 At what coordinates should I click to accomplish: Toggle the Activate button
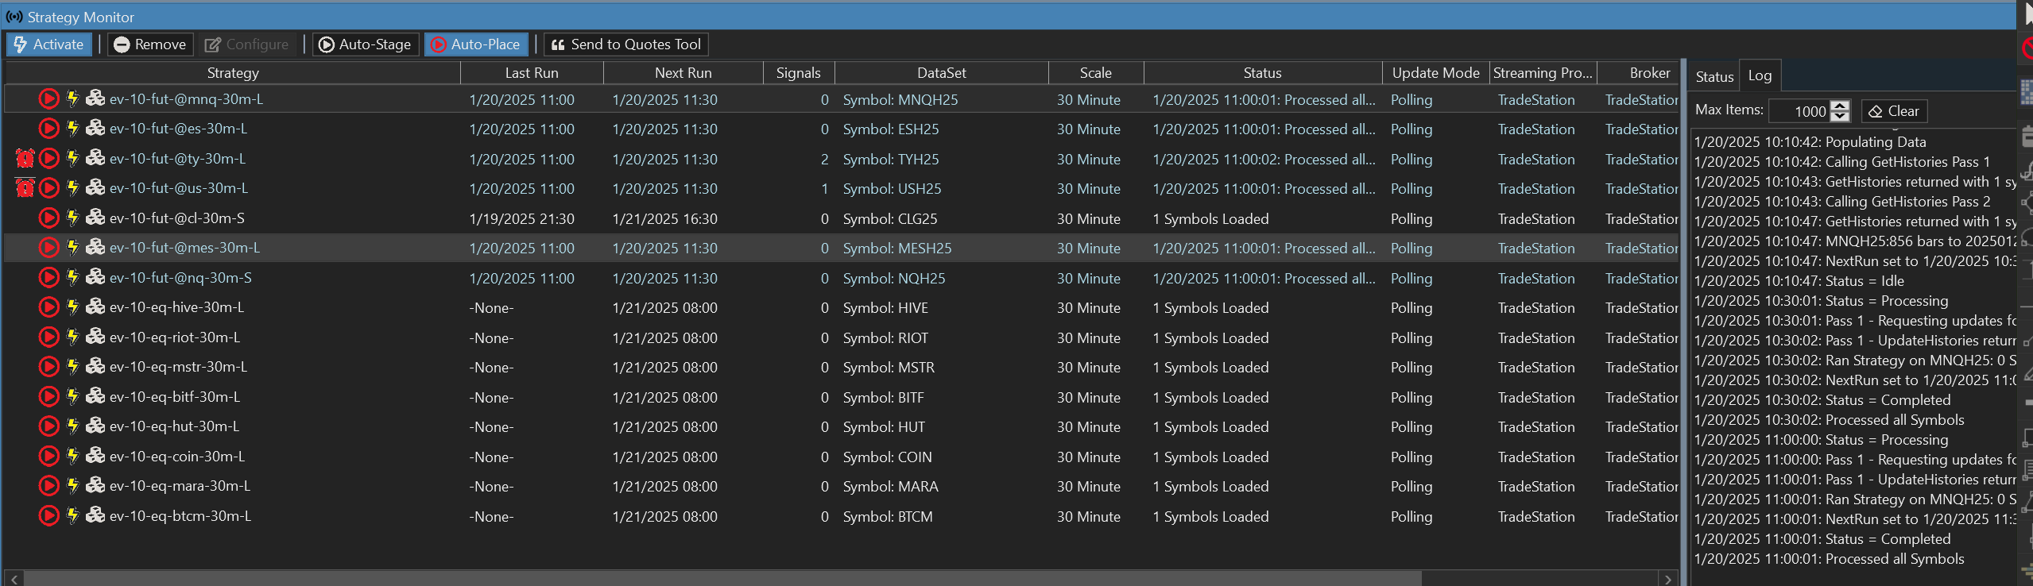click(x=49, y=44)
